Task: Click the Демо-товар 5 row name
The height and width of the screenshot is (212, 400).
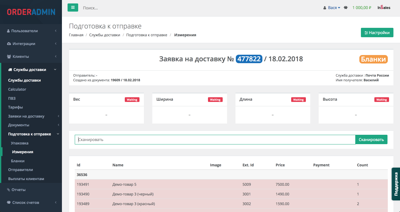Action: 124,184
